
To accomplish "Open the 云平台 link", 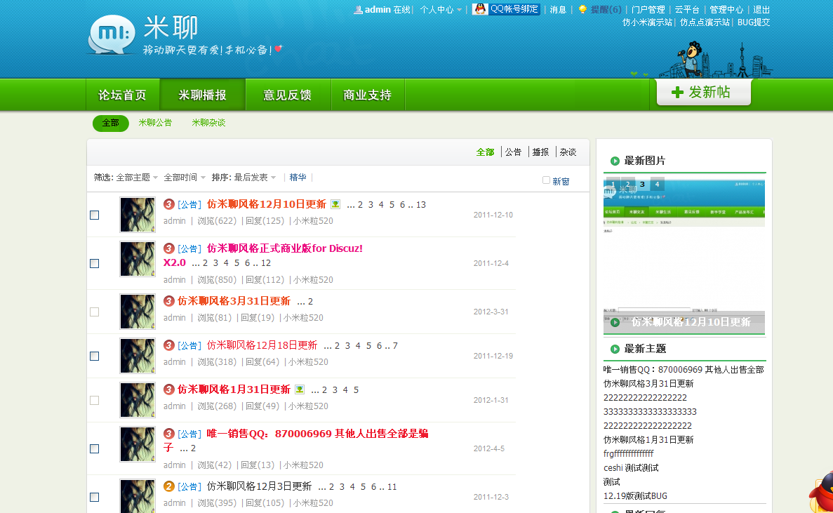I will point(687,10).
